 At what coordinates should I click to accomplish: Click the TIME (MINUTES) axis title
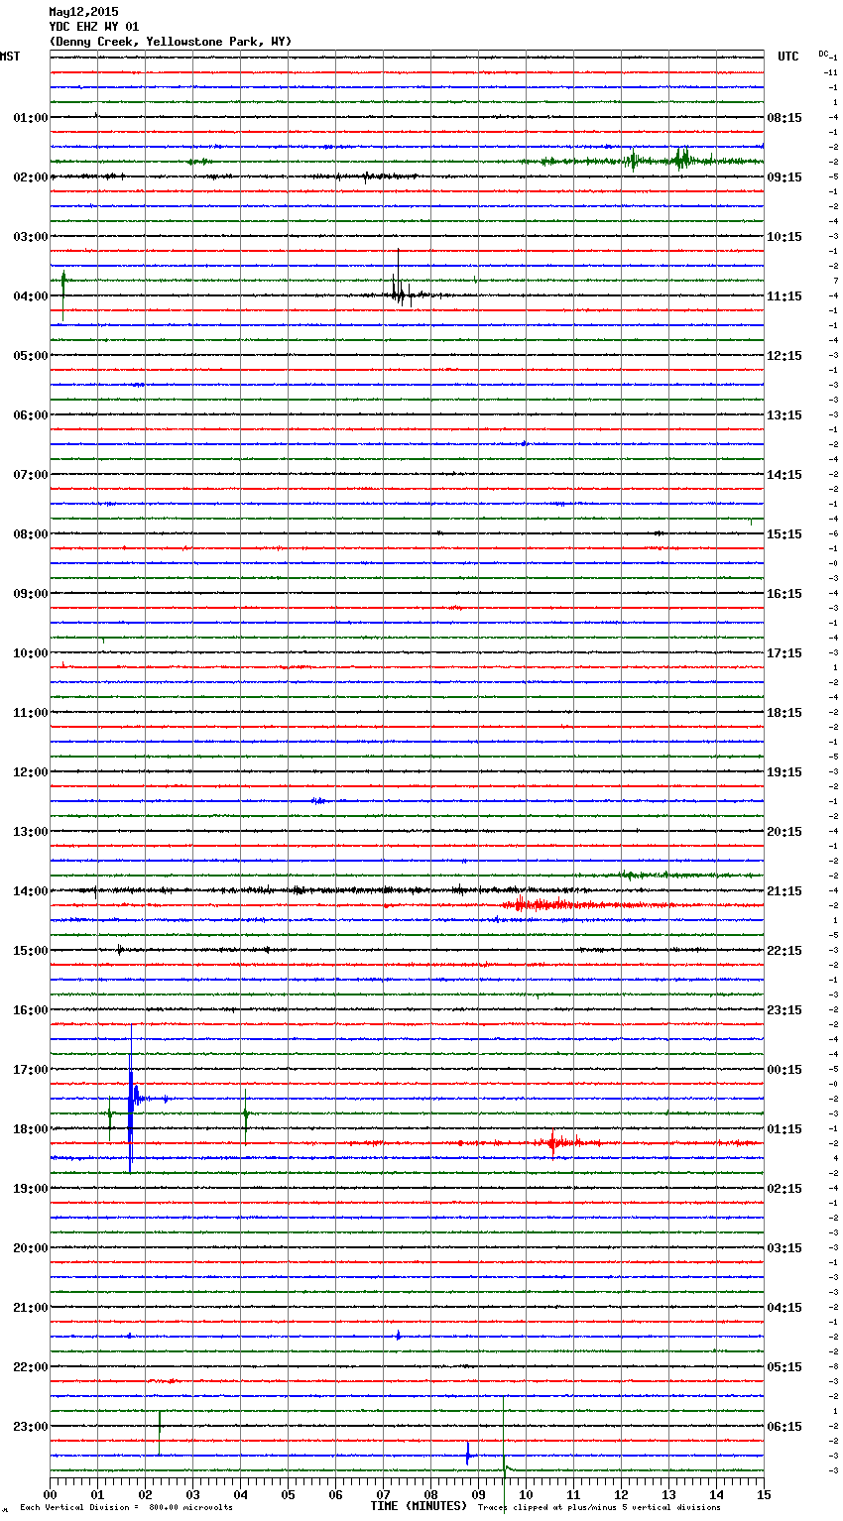click(x=419, y=1506)
